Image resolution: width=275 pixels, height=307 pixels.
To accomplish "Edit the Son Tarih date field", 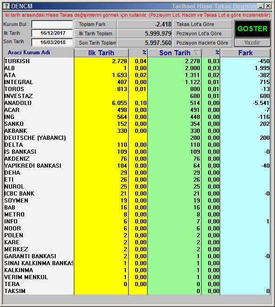I will [x=52, y=42].
